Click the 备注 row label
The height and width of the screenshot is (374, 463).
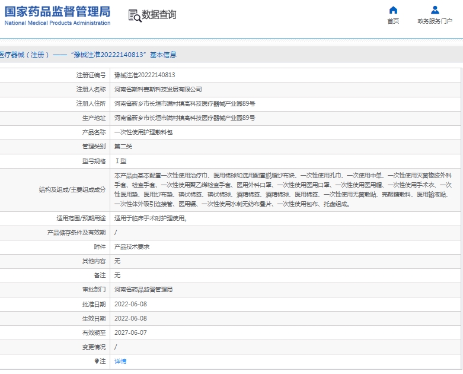100,275
